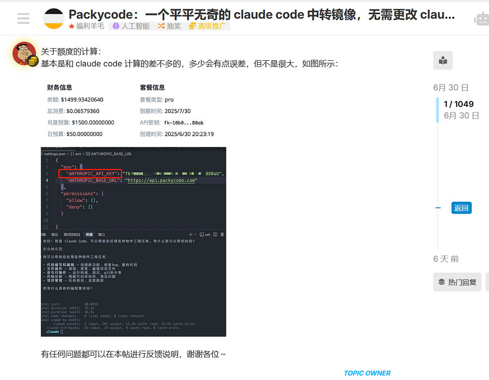Click the text 有任何问题都可以在本帖进行反馈说明
The width and height of the screenshot is (489, 380).
[x=109, y=354]
